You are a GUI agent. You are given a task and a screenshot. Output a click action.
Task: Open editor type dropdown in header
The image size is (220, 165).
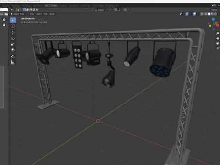click(x=12, y=10)
